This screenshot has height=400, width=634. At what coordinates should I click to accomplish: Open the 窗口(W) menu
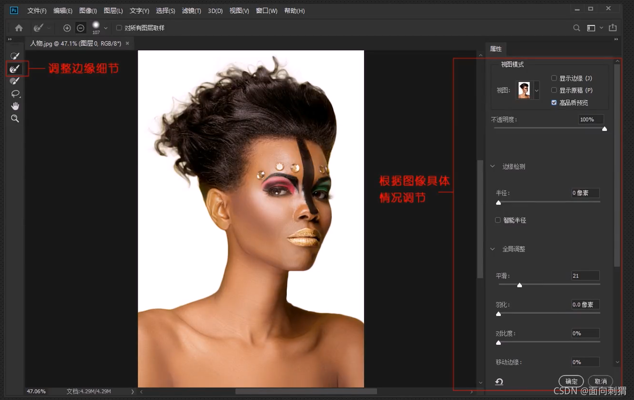(x=267, y=11)
